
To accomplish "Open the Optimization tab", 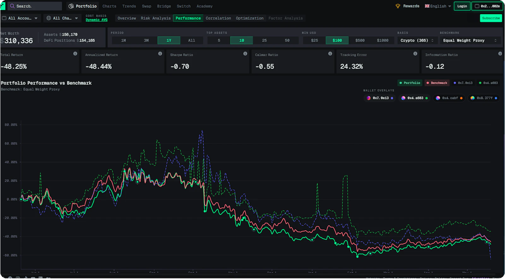I will pos(250,18).
